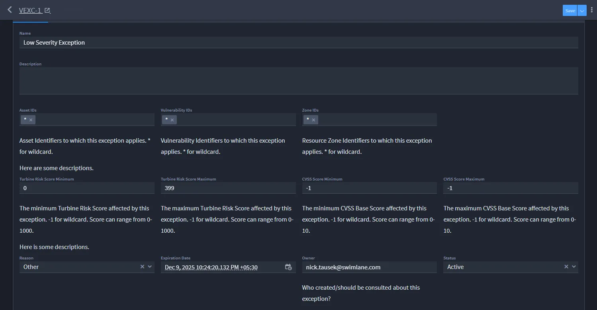Image resolution: width=597 pixels, height=310 pixels.
Task: Click the Owner help text about who created
Action: (361, 293)
